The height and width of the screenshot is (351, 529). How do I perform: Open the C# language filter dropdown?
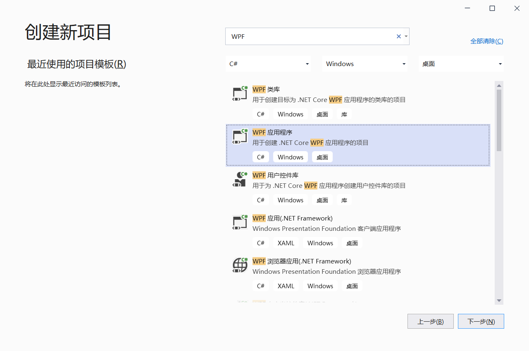[269, 64]
